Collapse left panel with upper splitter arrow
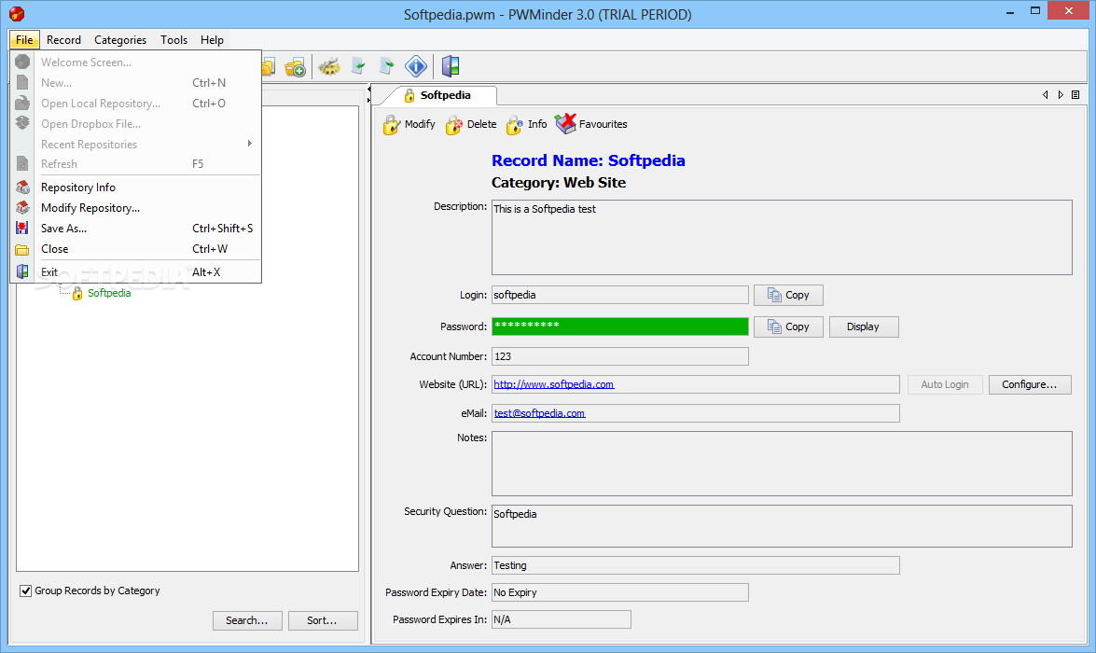Screen dimensions: 1096x653 [368, 90]
